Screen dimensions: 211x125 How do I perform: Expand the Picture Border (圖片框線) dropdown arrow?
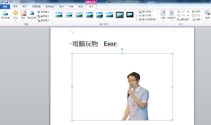(x=152, y=12)
